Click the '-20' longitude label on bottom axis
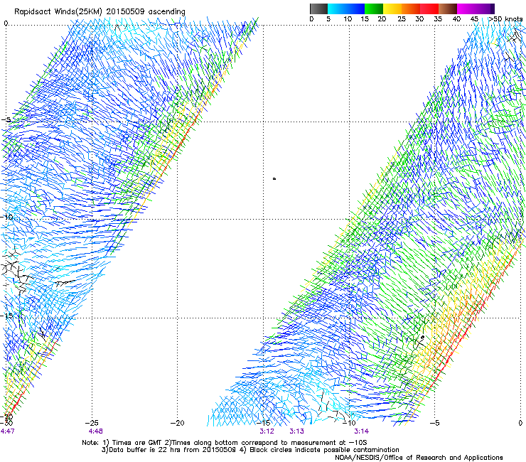Screen dimensions: 526x462 pos(177,423)
